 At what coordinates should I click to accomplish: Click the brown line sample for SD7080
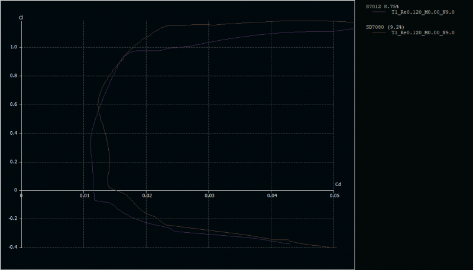[x=377, y=33]
